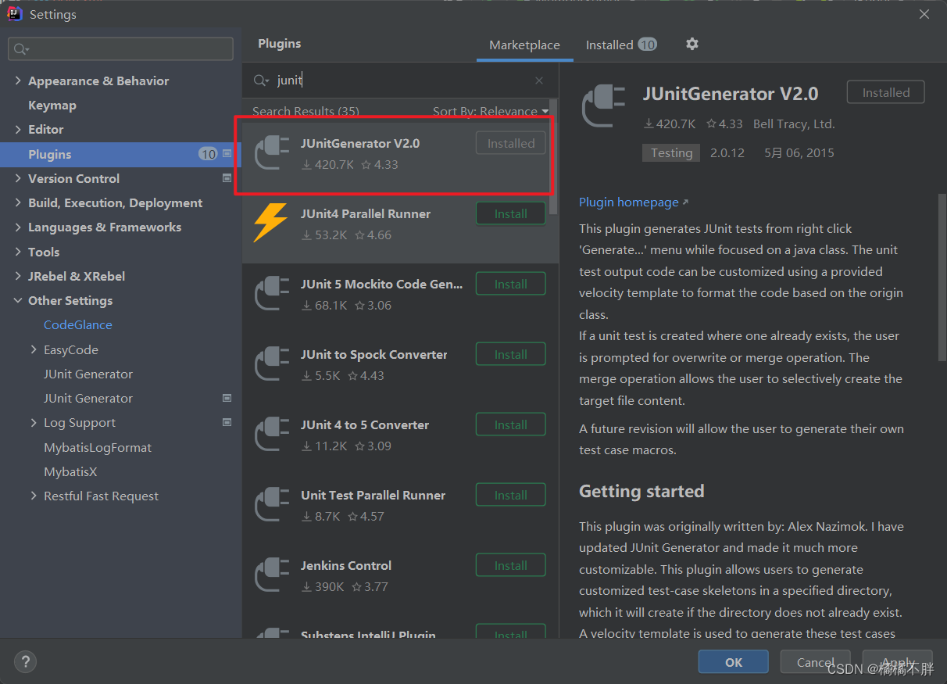Open MybatisLogFormat settings page
947x684 pixels.
98,447
